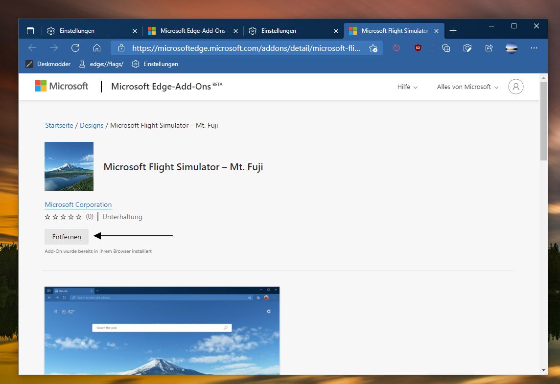
Task: Open the Deskmodder favorite
Action: point(48,64)
